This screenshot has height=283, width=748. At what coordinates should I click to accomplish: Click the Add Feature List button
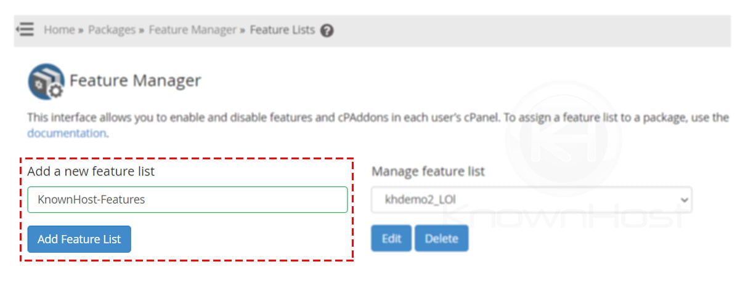(79, 239)
